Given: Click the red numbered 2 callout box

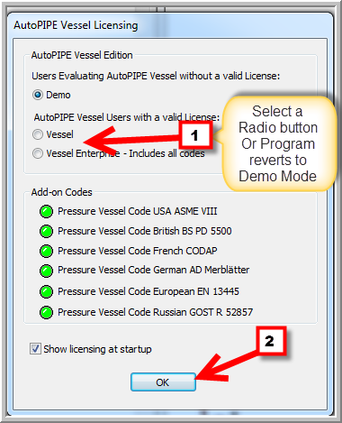Looking at the screenshot, I should pos(271,340).
